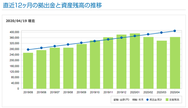Screen dimensions: 188x108
Task: Select the green 2020/02 asset balance bar
Action: pos(148,63)
